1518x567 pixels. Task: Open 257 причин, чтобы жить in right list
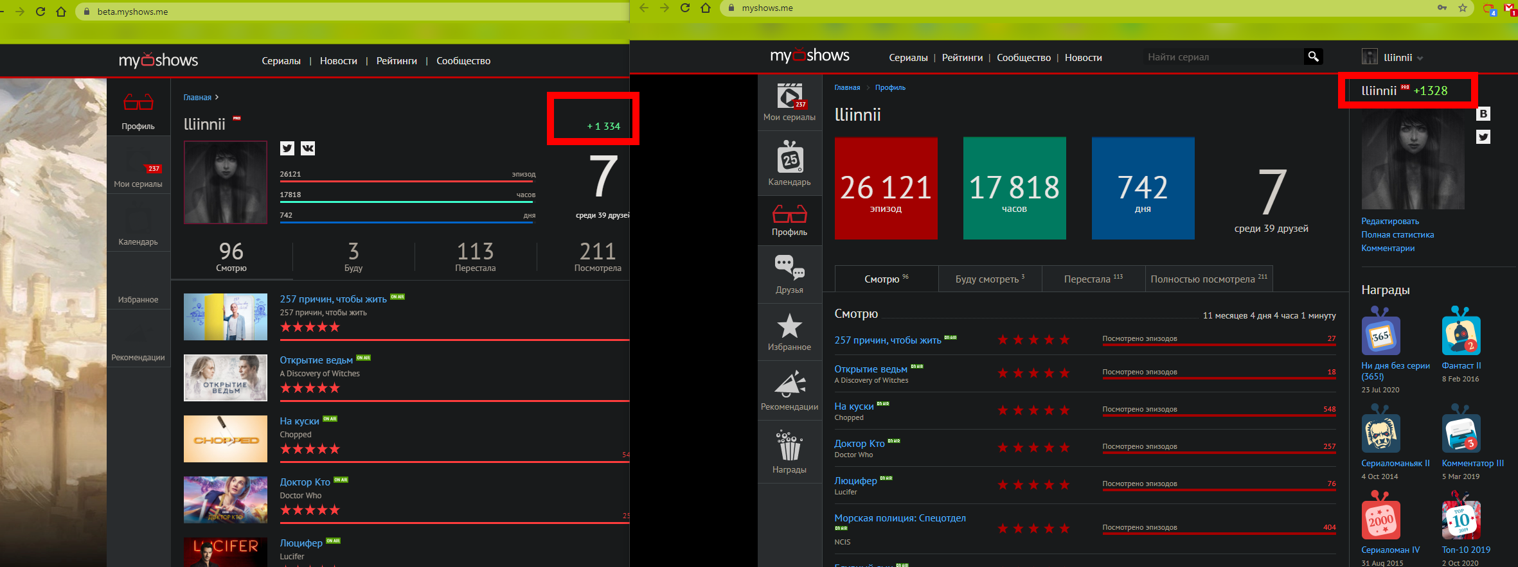[x=888, y=340]
